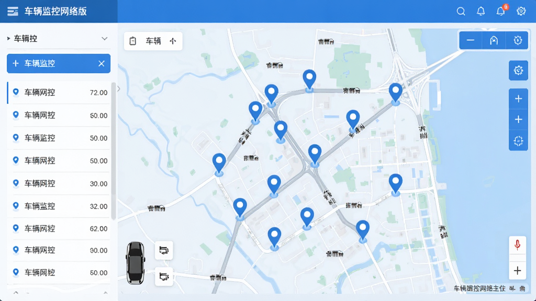This screenshot has height=301, width=536.
Task: Click the value 62.00 in the list
Action: pyautogui.click(x=98, y=229)
